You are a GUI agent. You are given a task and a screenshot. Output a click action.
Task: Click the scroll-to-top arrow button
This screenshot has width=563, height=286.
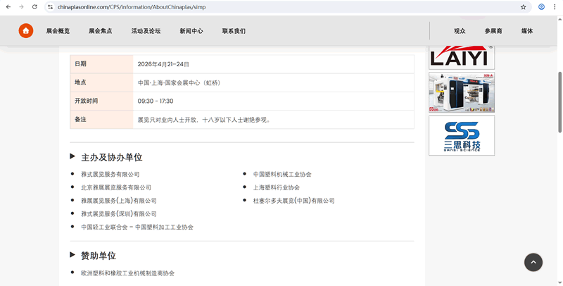click(533, 262)
